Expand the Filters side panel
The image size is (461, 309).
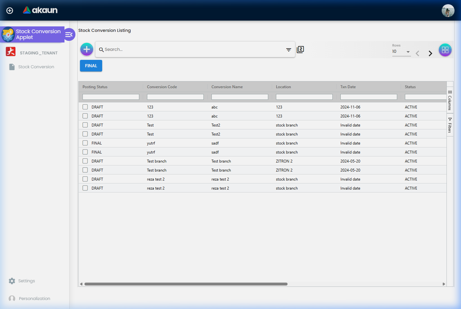(x=450, y=125)
